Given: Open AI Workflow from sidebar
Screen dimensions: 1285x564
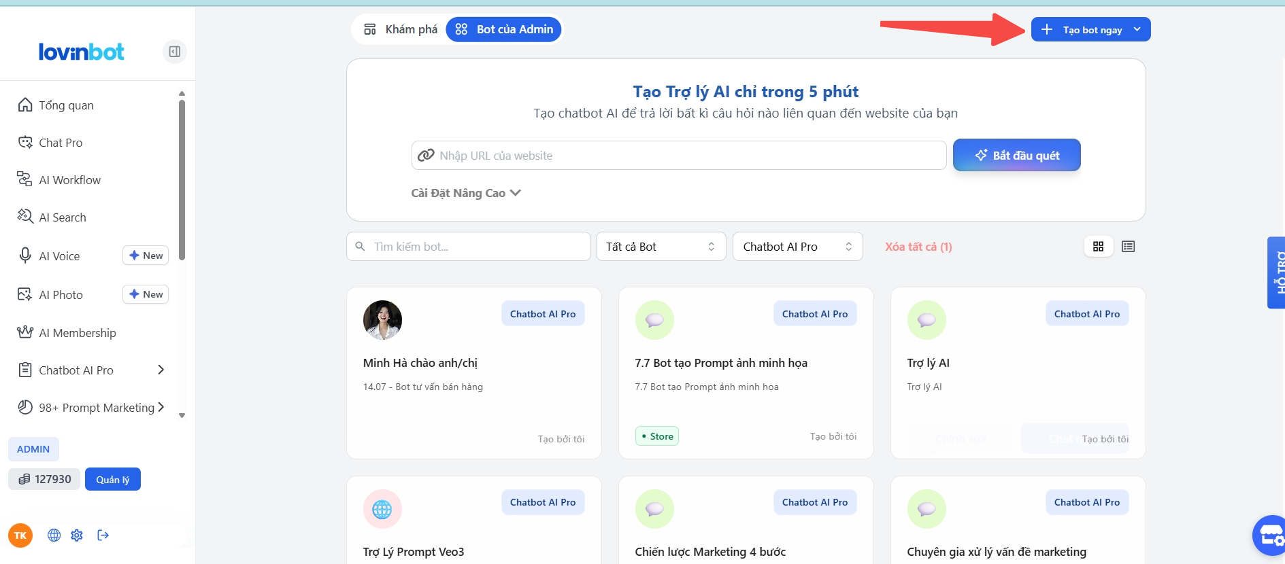Looking at the screenshot, I should (x=69, y=180).
